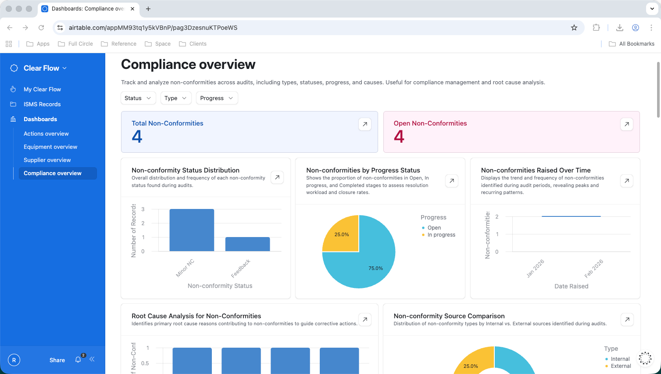This screenshot has height=374, width=661.
Task: Expand Non-conformities by Progress Status chart
Action: click(x=452, y=181)
